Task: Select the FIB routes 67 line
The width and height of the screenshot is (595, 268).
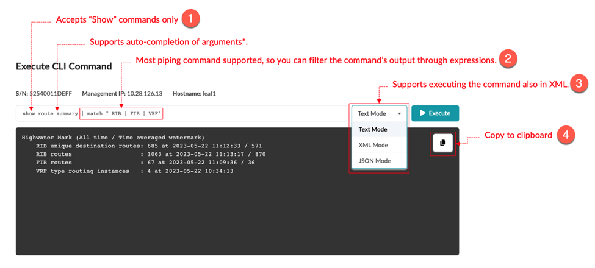Action: tap(145, 163)
